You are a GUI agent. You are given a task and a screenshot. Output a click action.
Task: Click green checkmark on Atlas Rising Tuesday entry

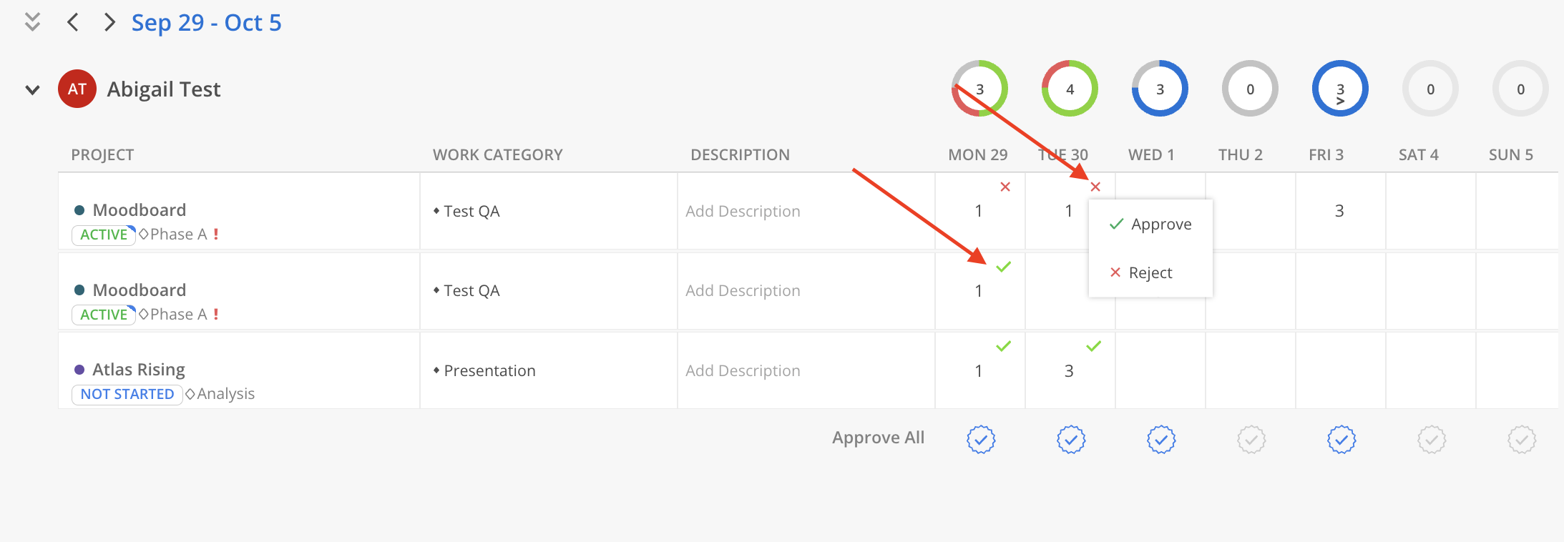1093,346
